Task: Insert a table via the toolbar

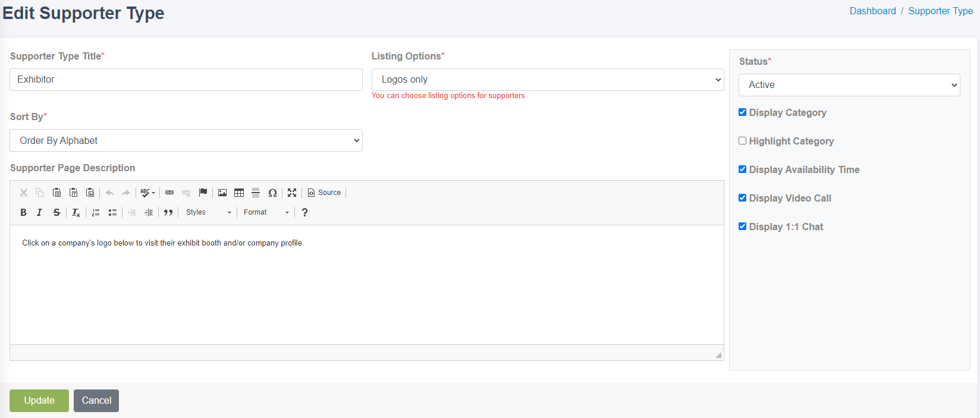Action: point(239,193)
